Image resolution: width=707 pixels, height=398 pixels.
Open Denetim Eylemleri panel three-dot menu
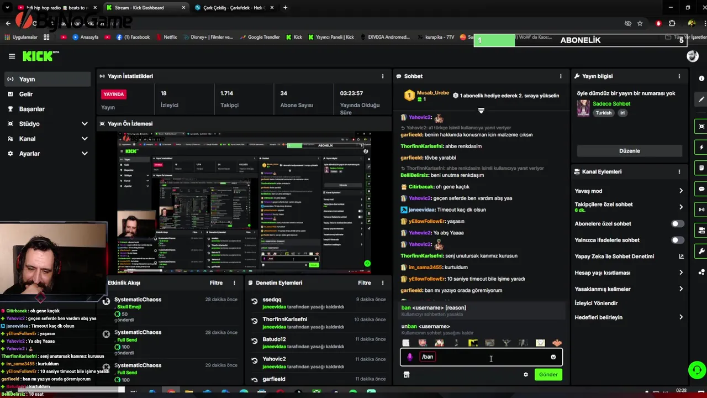pyautogui.click(x=383, y=282)
